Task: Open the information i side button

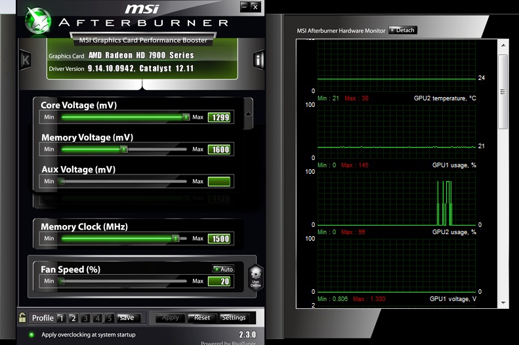Action: pos(259,60)
